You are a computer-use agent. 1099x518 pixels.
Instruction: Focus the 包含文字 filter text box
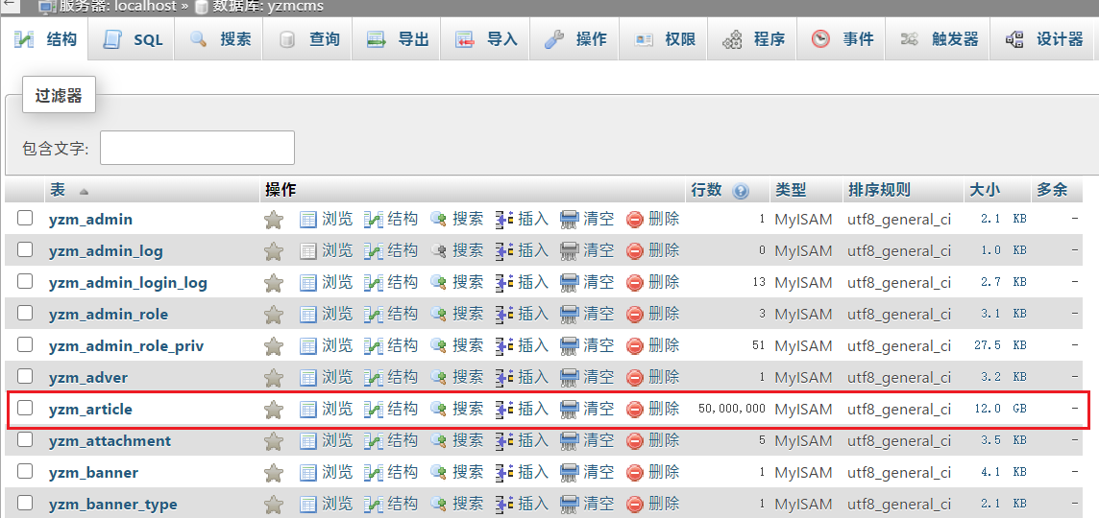(197, 148)
